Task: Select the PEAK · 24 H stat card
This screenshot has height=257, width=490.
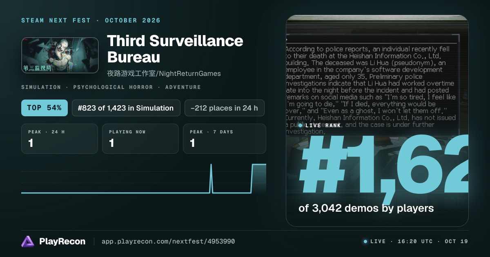Action: pyautogui.click(x=60, y=139)
